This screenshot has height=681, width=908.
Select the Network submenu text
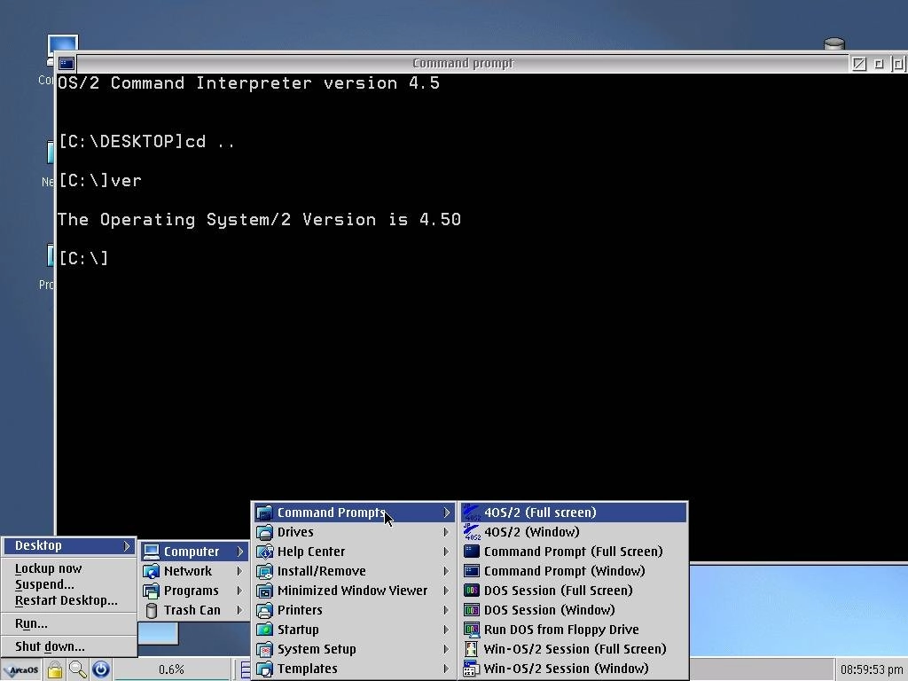(x=188, y=572)
